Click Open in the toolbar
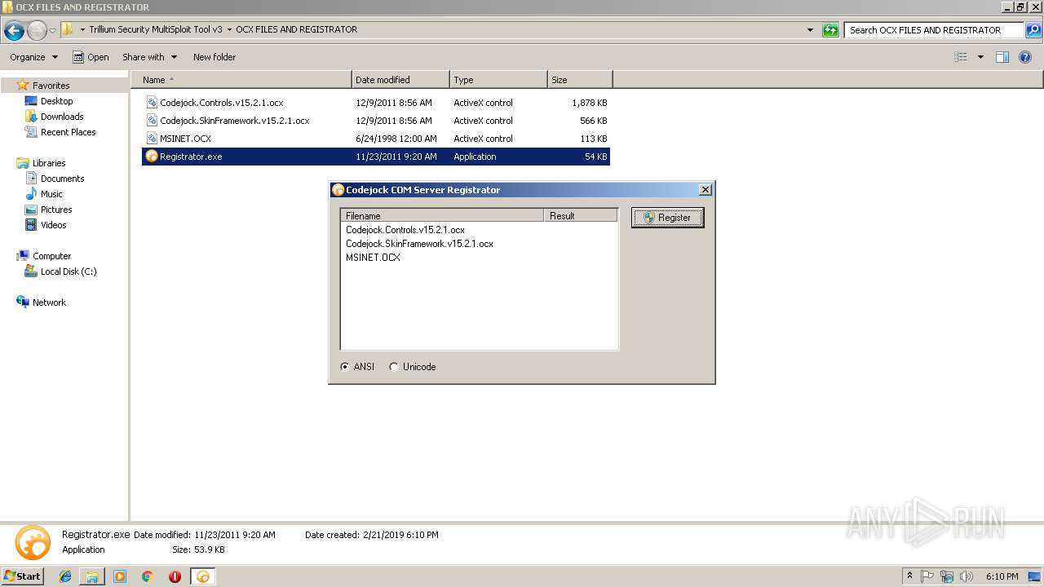 [91, 57]
